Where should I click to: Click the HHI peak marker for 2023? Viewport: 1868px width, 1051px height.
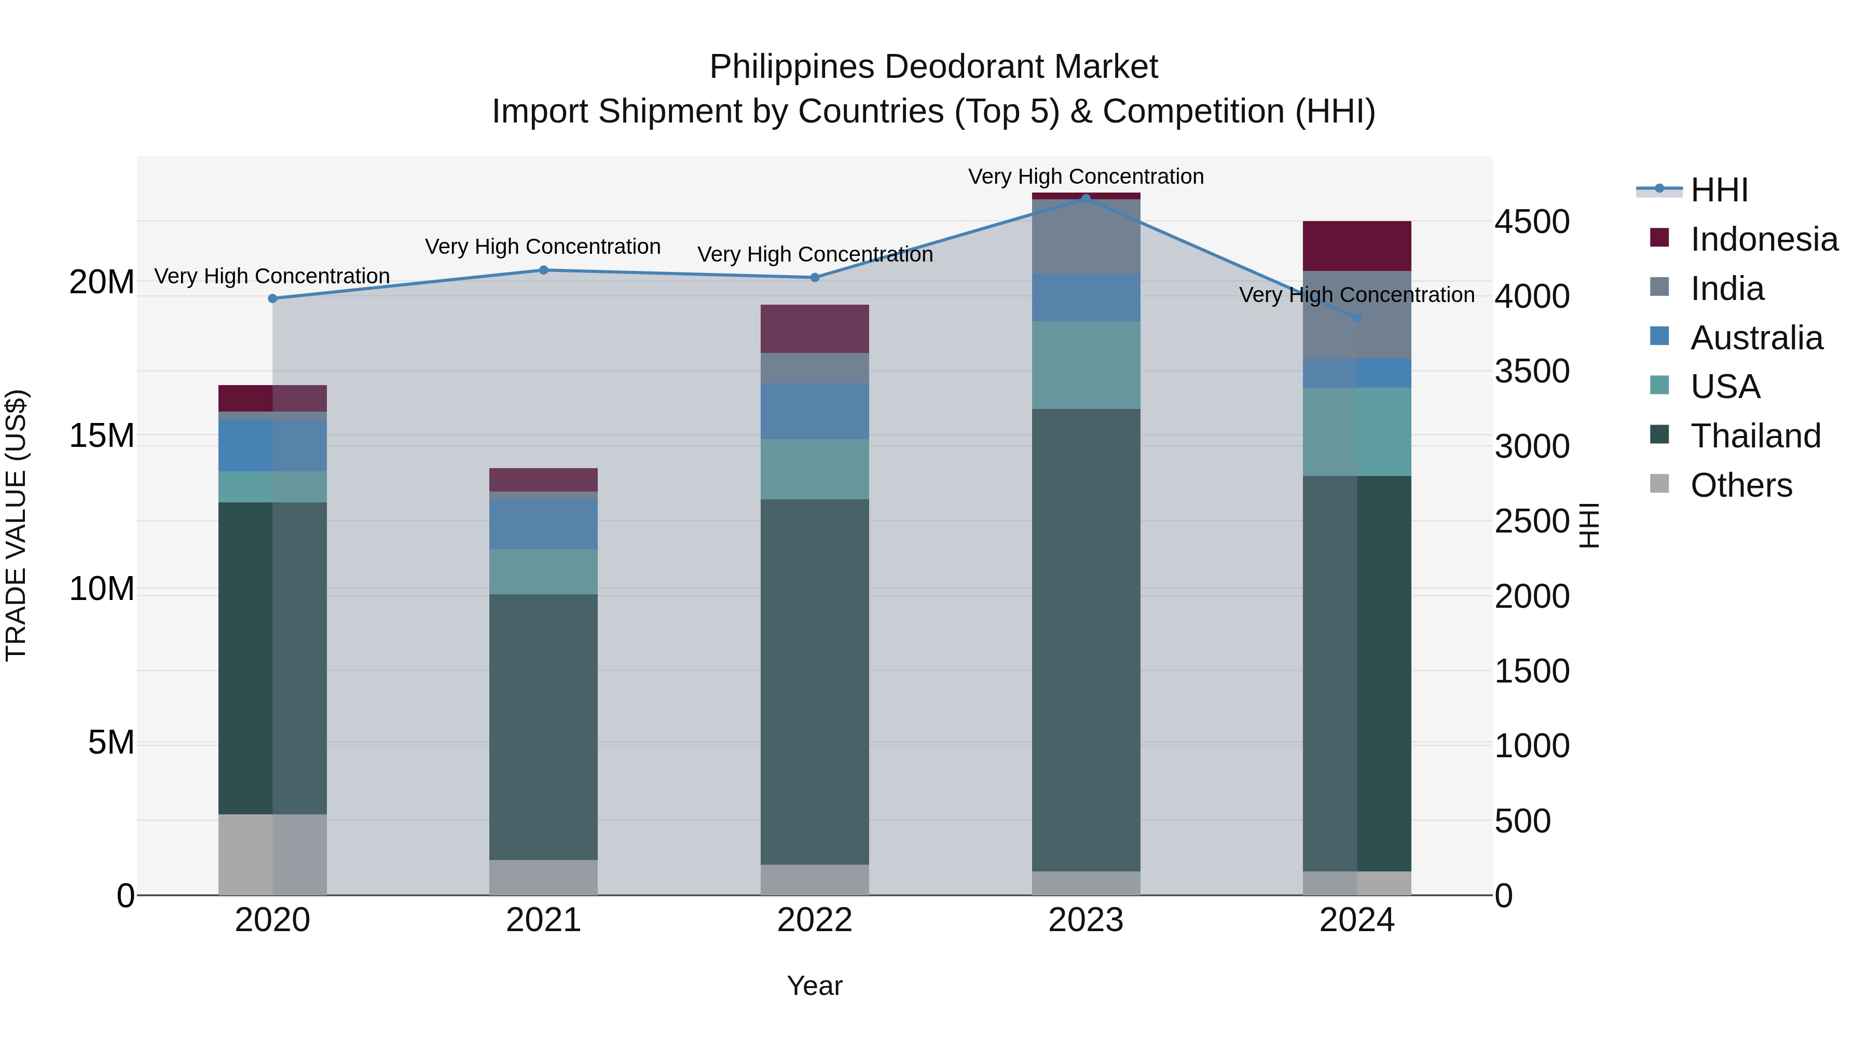pyautogui.click(x=1086, y=198)
